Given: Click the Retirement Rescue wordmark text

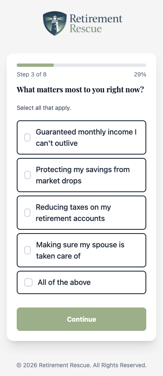Looking at the screenshot, I should tap(96, 23).
